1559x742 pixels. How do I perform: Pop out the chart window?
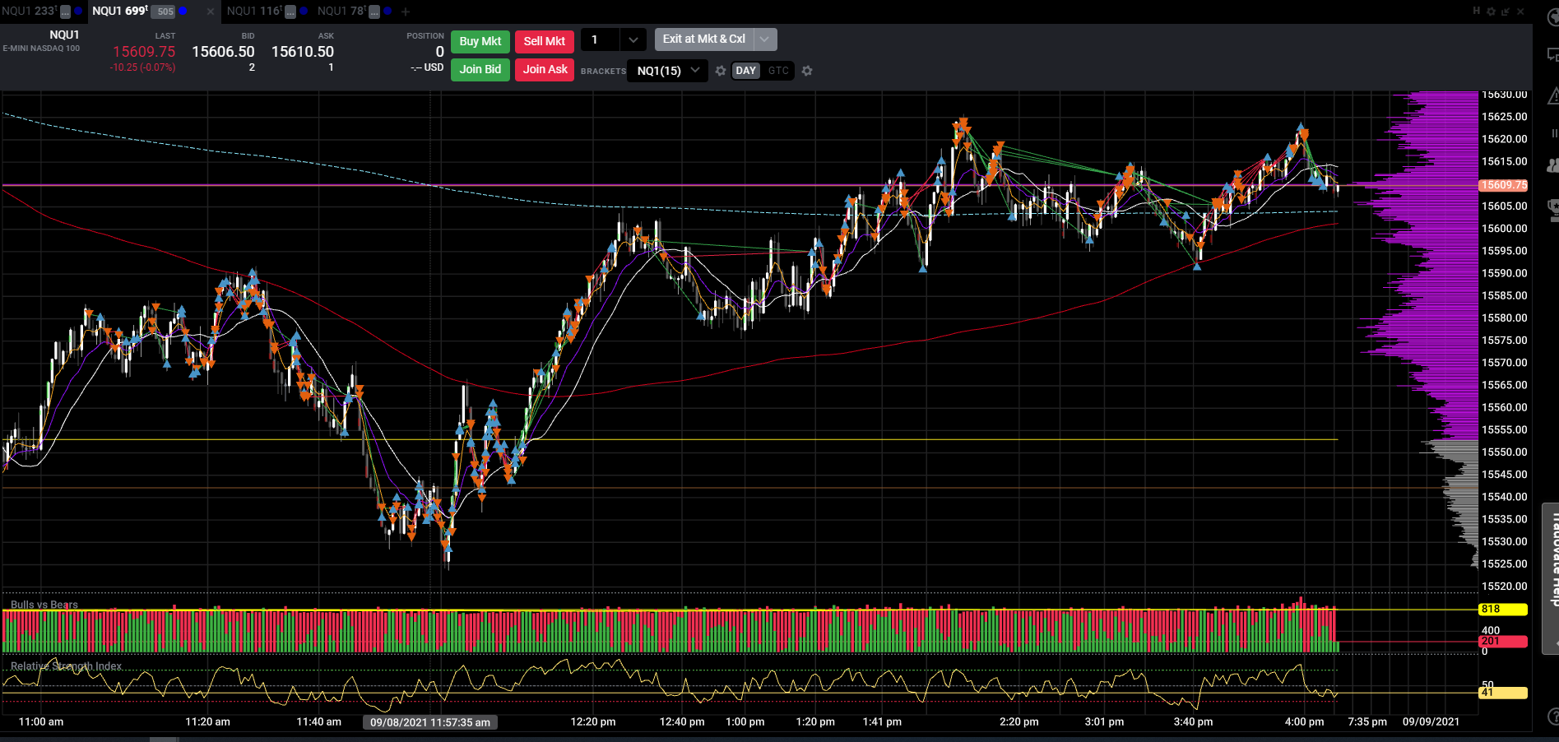coord(1505,12)
